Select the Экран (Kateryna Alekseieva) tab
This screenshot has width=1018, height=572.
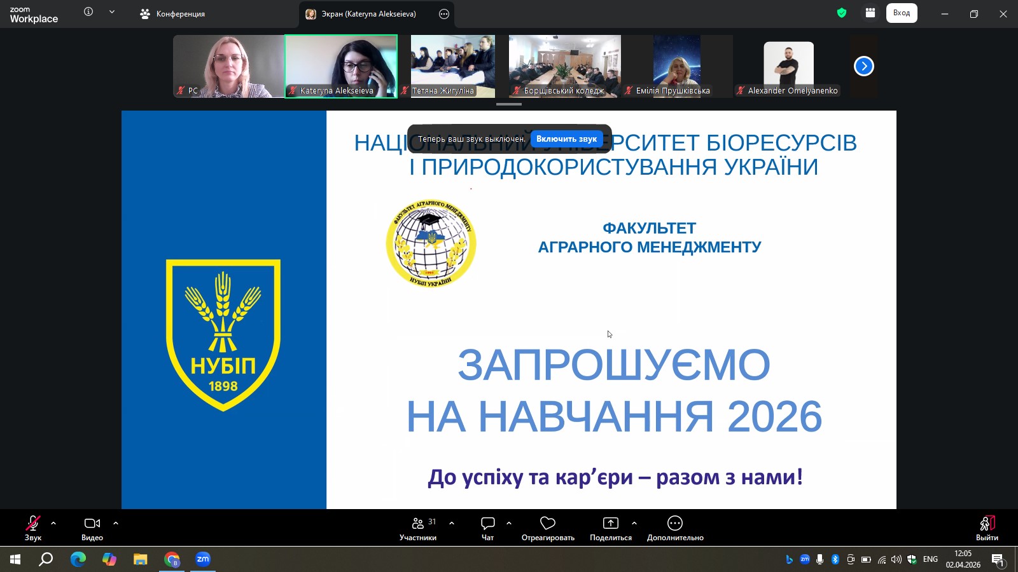(368, 14)
